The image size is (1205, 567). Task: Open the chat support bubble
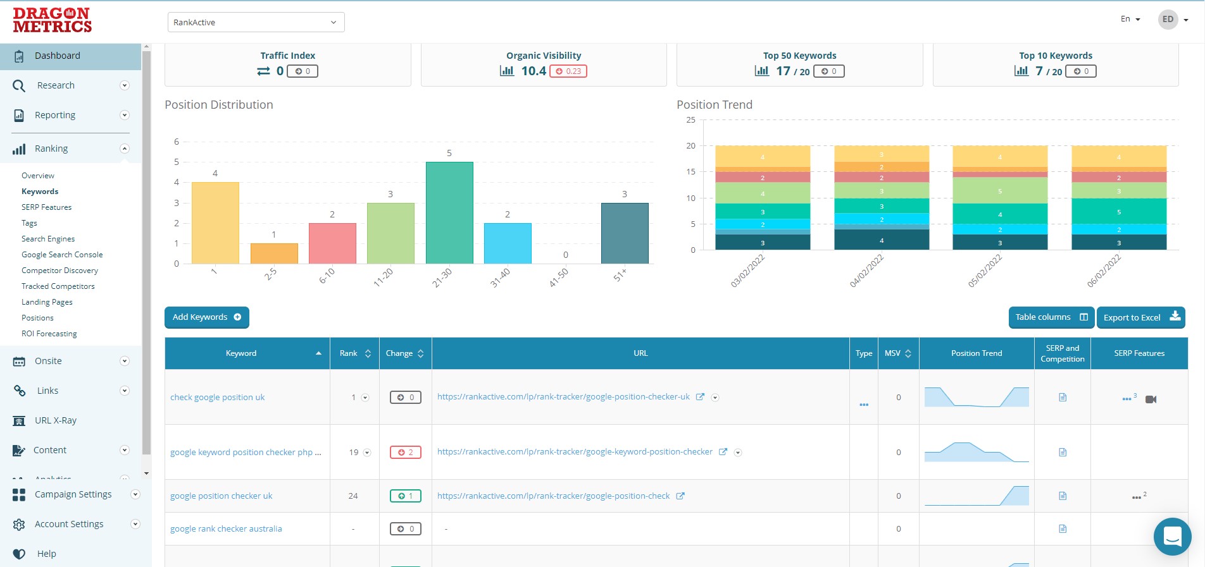(x=1172, y=537)
